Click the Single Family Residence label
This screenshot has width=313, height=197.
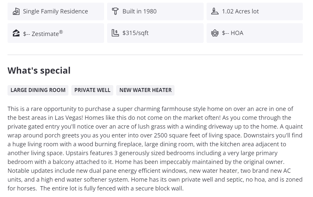click(55, 11)
